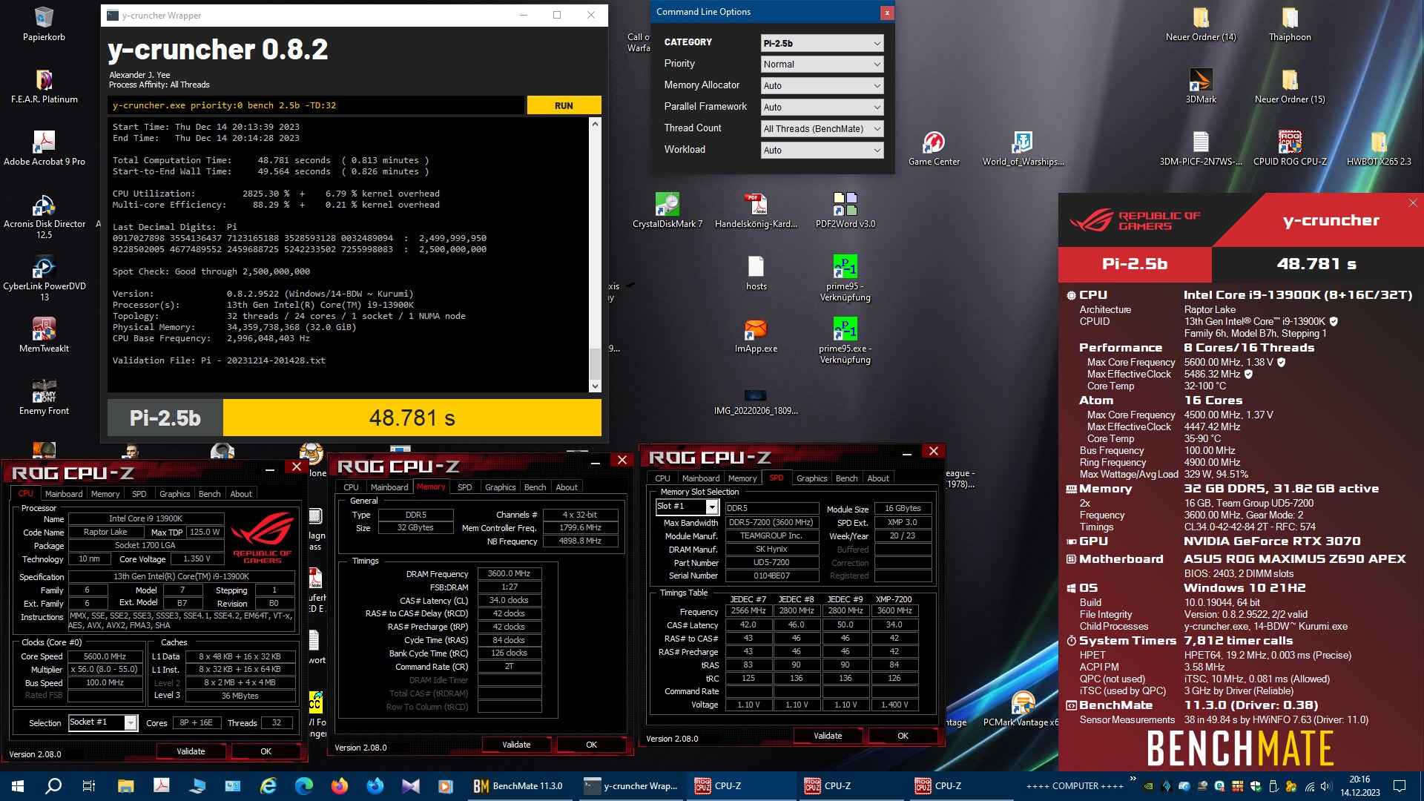Click the Wi-Fi network tray icon
Image resolution: width=1424 pixels, height=801 pixels.
1310,786
